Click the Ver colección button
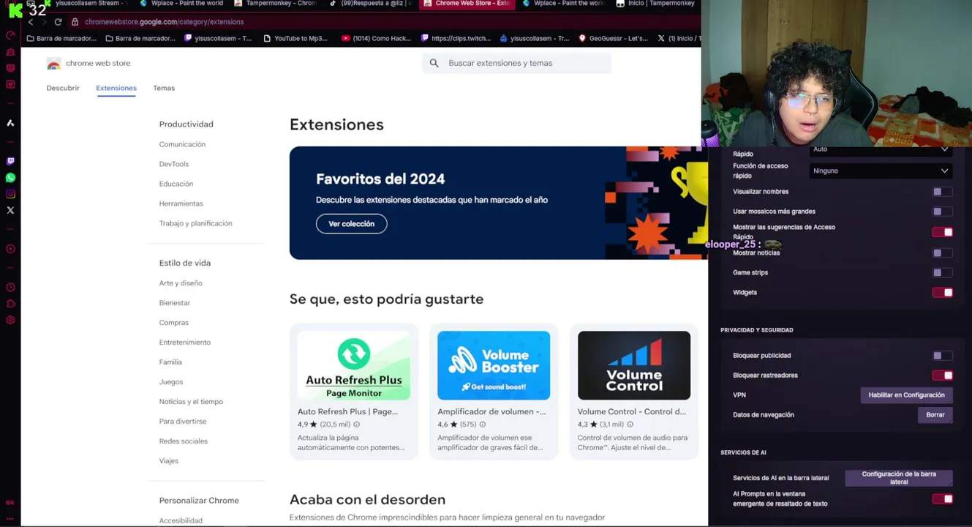The image size is (972, 527). click(x=351, y=224)
